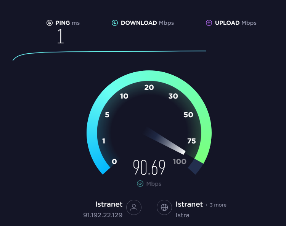The width and height of the screenshot is (286, 226).
Task: Click the globe server icon
Action: tap(164, 207)
